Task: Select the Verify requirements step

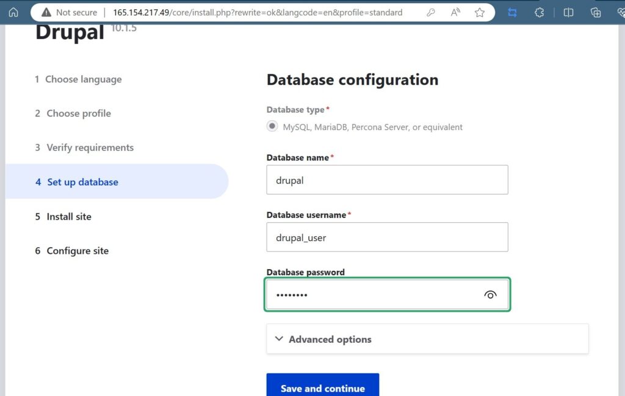Action: [x=90, y=148]
